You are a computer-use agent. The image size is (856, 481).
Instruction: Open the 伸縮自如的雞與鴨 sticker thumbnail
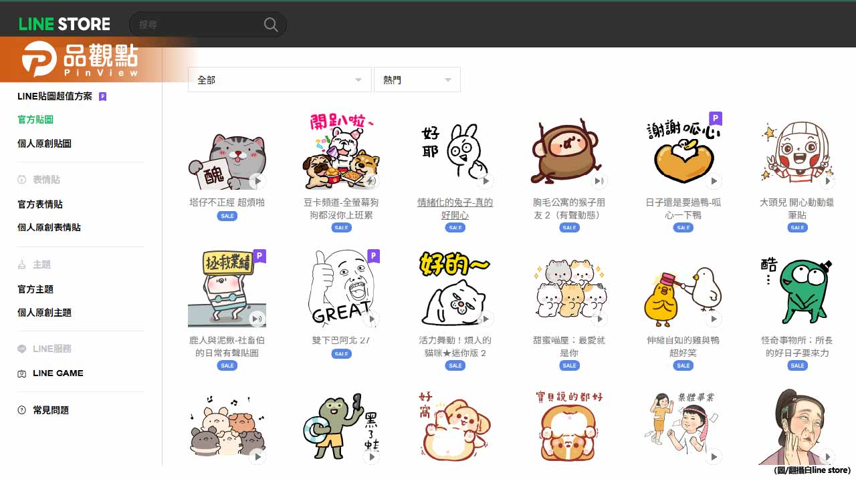tap(683, 289)
